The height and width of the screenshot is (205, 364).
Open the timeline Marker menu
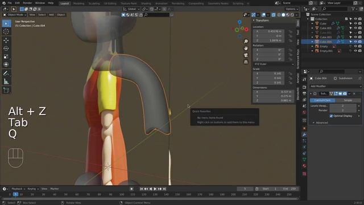click(x=55, y=189)
